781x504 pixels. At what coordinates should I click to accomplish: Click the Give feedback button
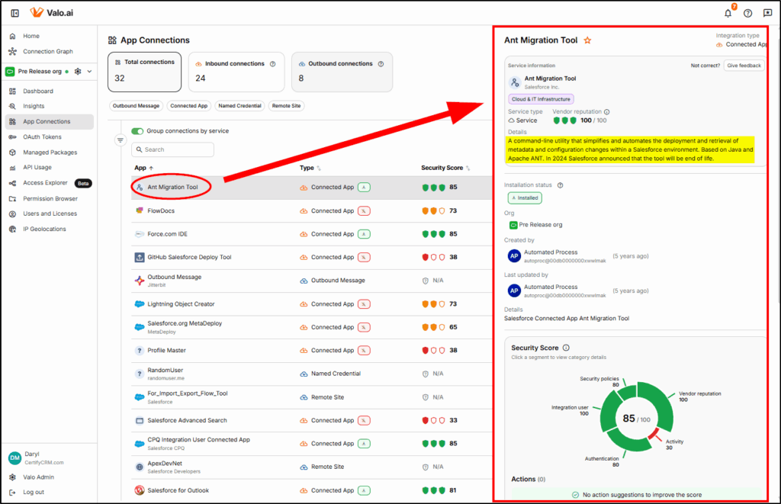pos(744,66)
